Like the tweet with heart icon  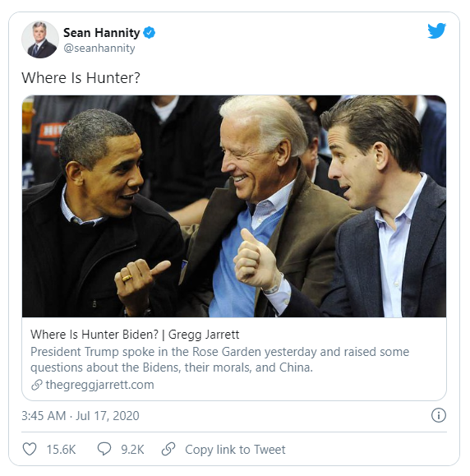[30, 449]
